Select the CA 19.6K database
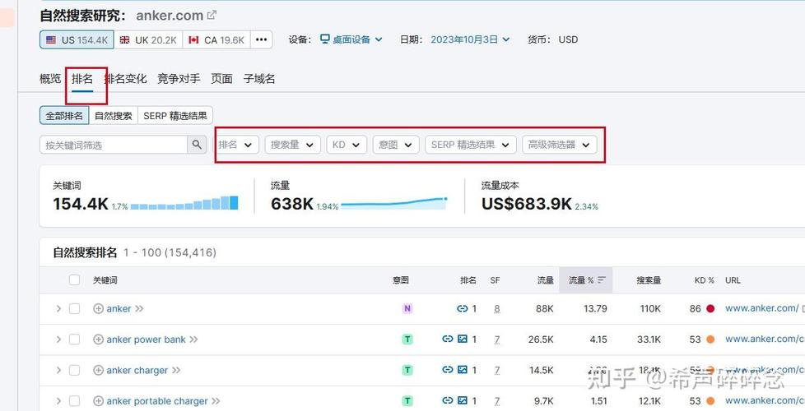This screenshot has width=805, height=411. tap(216, 39)
